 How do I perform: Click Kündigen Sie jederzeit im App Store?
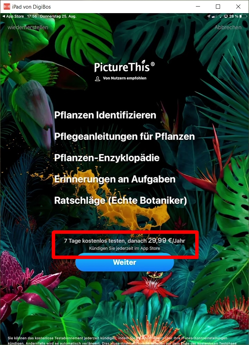pyautogui.click(x=124, y=248)
